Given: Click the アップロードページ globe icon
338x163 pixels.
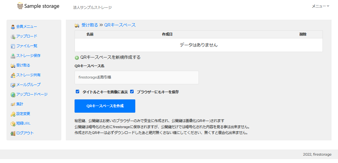Looking at the screenshot, I should coord(13,95).
